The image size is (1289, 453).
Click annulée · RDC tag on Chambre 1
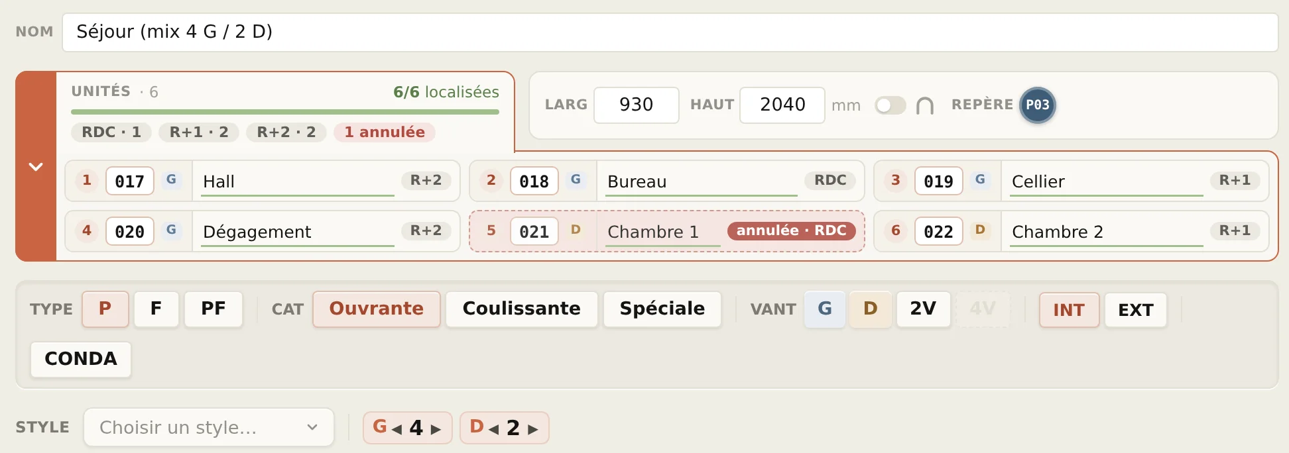coord(792,230)
